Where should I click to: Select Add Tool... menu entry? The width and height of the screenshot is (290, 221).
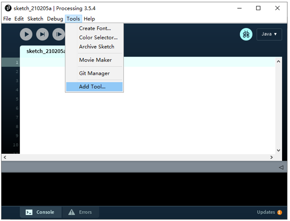[x=94, y=87]
